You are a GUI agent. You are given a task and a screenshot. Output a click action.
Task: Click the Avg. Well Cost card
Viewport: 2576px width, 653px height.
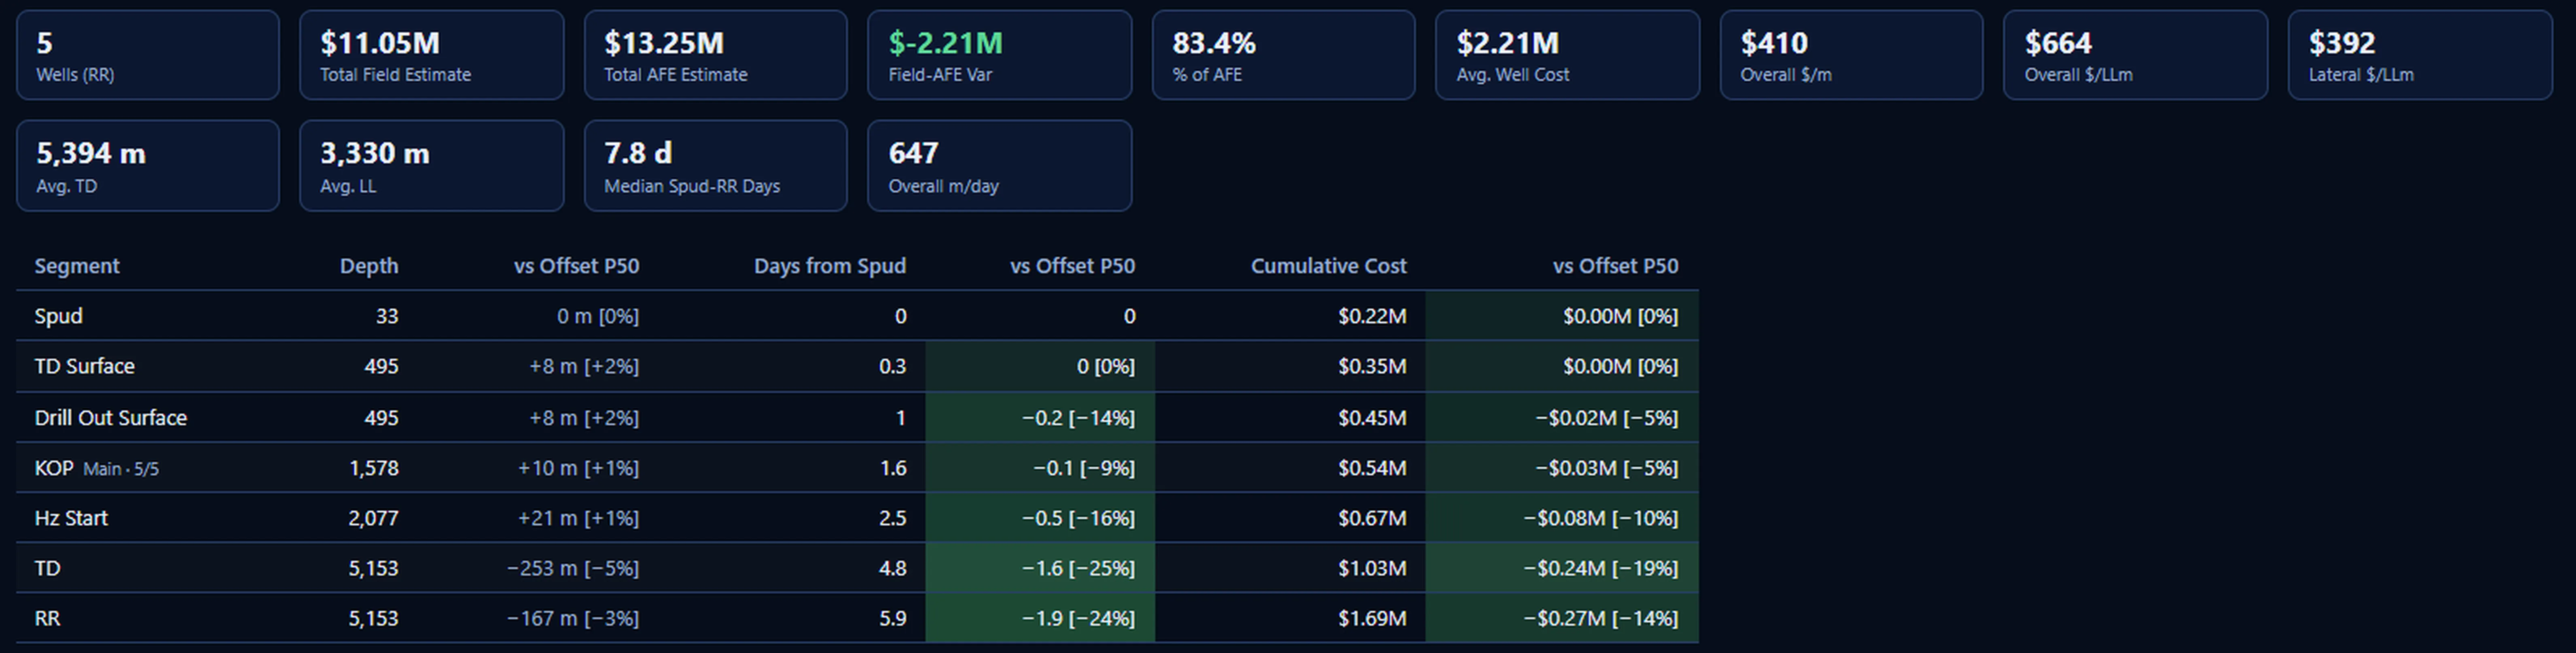click(x=1567, y=55)
